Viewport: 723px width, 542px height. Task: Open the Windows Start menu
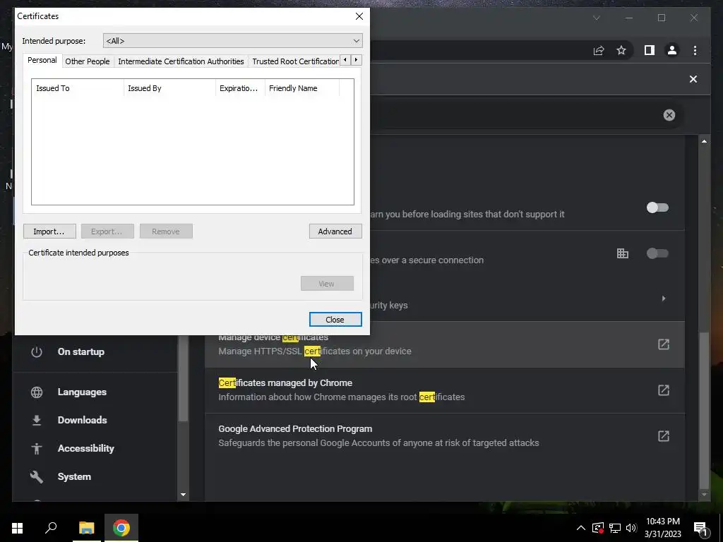[18, 528]
